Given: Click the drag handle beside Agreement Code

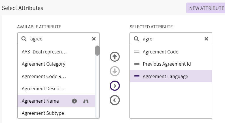Looking at the screenshot, I should pyautogui.click(x=137, y=52).
